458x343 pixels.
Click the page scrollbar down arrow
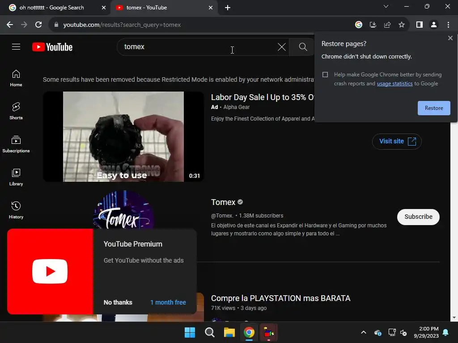tap(454, 318)
